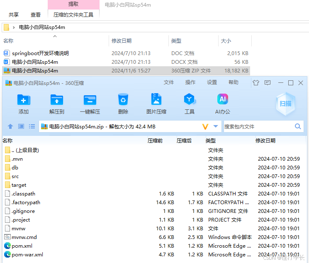Click the 删除 (Delete) trash icon
The width and height of the screenshot is (309, 263).
pyautogui.click(x=123, y=99)
